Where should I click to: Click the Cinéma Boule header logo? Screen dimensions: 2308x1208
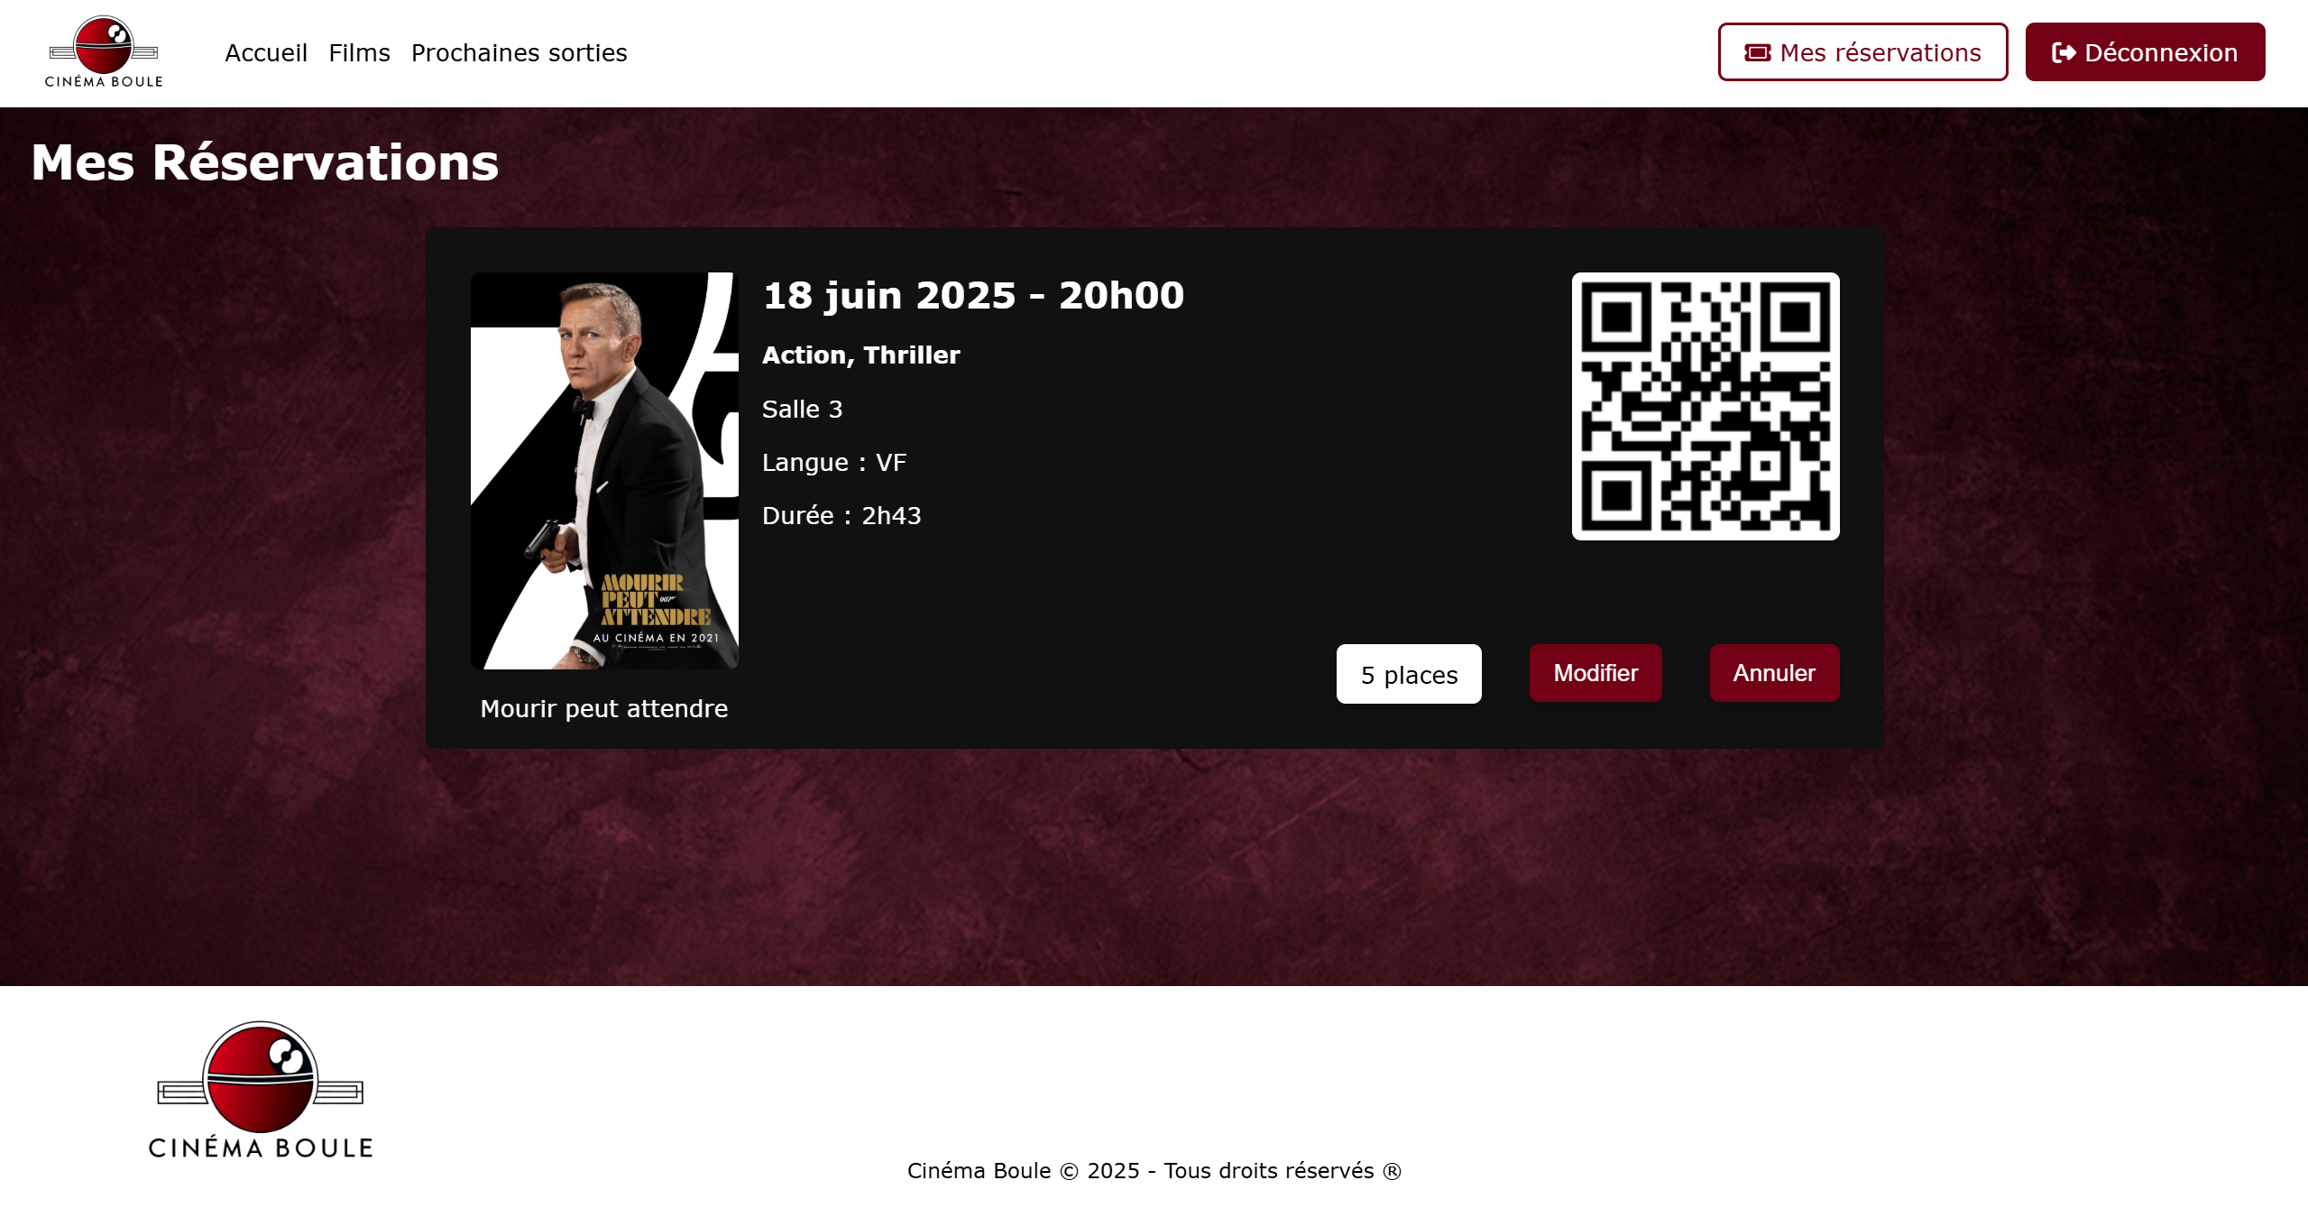[x=104, y=52]
